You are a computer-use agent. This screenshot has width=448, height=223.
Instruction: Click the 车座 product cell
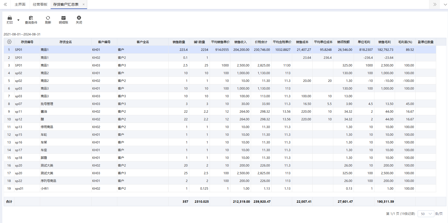66,150
